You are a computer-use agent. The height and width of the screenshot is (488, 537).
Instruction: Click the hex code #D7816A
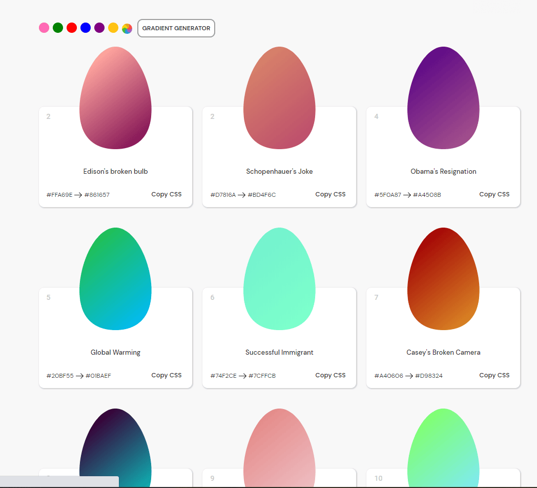[x=223, y=195]
